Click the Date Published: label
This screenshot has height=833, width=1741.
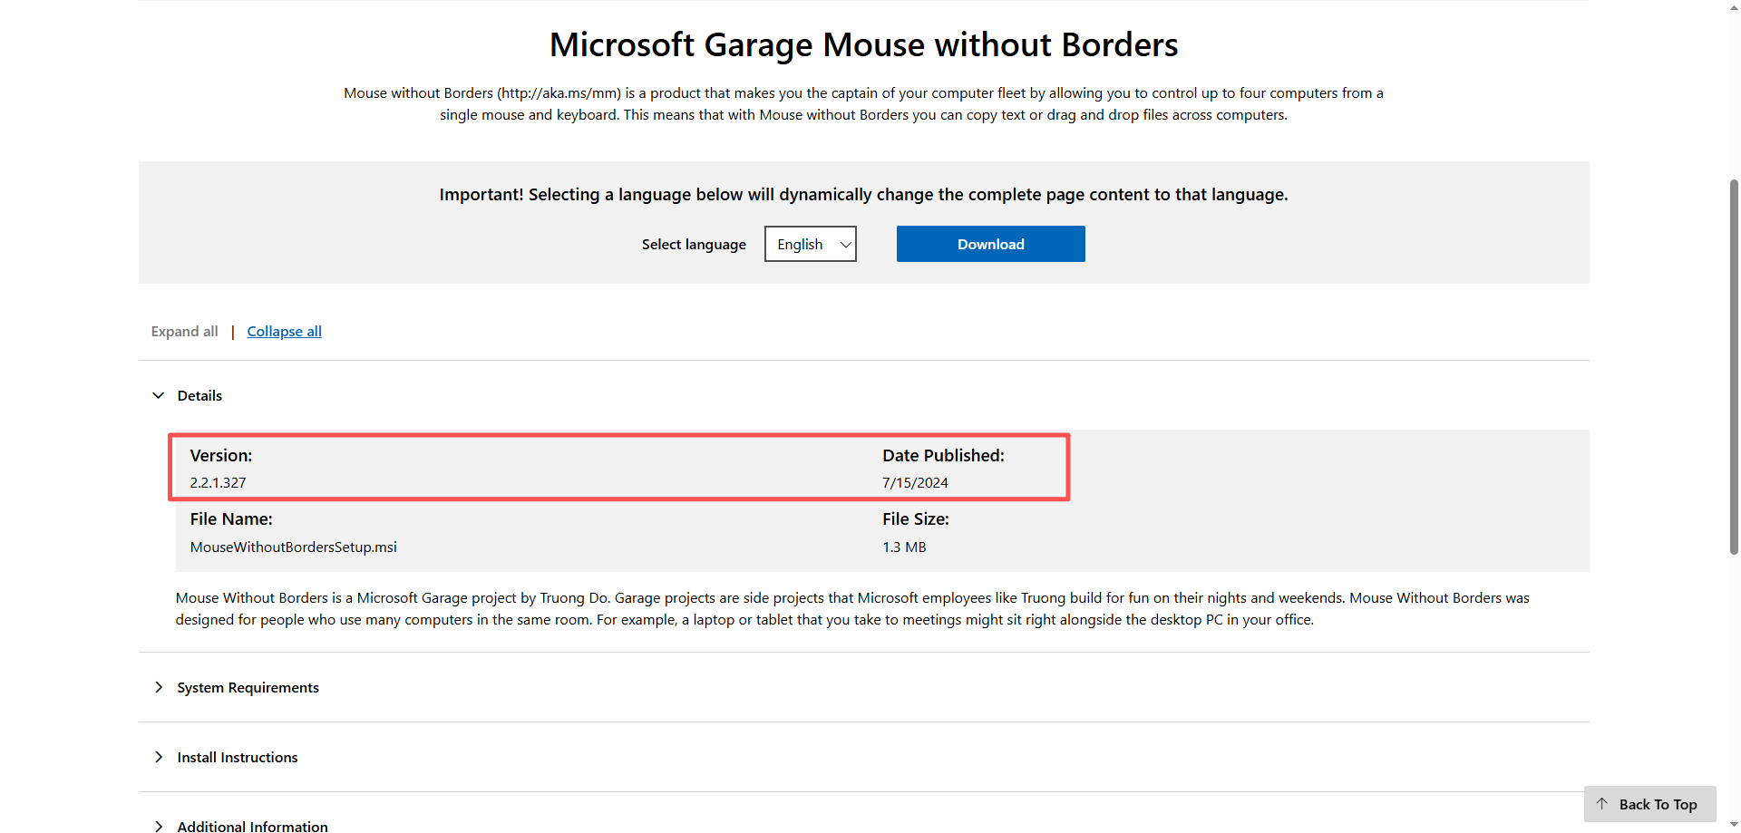(943, 456)
